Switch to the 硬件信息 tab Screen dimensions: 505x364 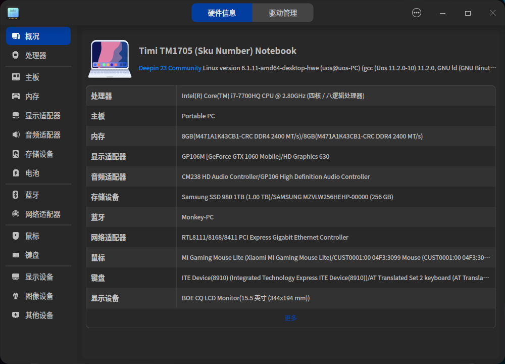pyautogui.click(x=222, y=13)
